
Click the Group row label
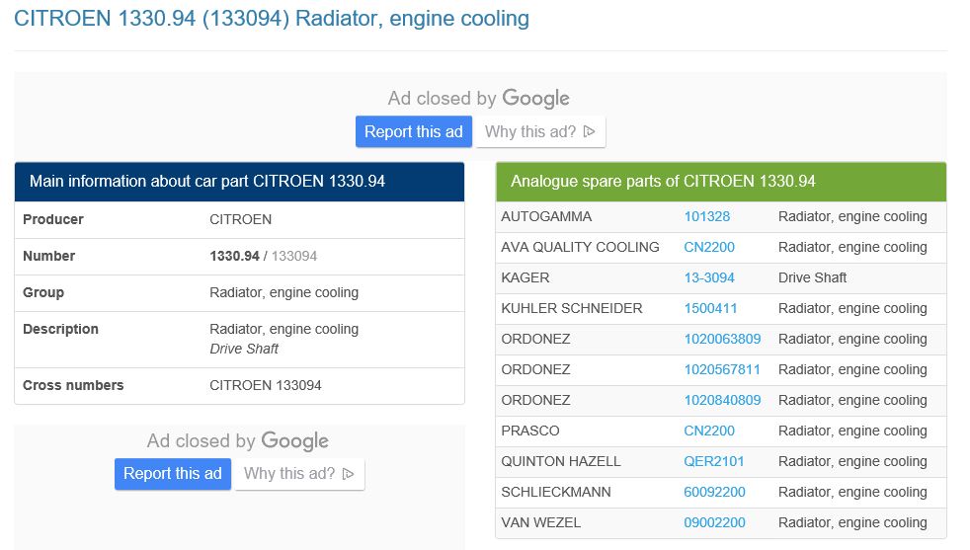[43, 292]
